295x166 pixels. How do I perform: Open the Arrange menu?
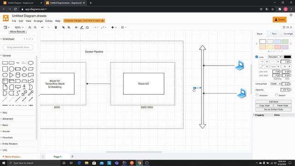pyautogui.click(x=38, y=21)
